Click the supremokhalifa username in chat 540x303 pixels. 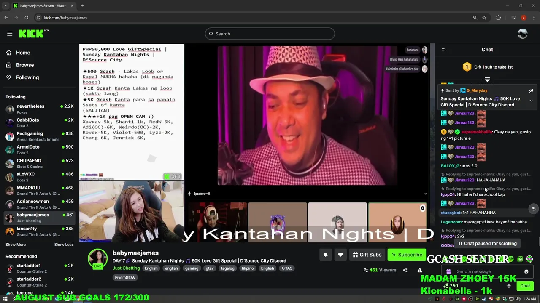[x=477, y=132]
